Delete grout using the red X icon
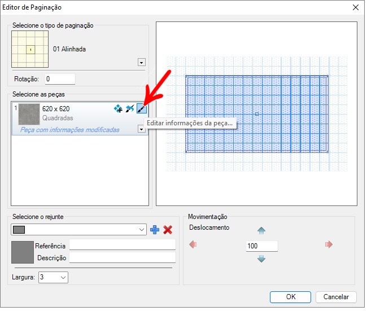Screen dimensions: 367x311 [x=168, y=230]
